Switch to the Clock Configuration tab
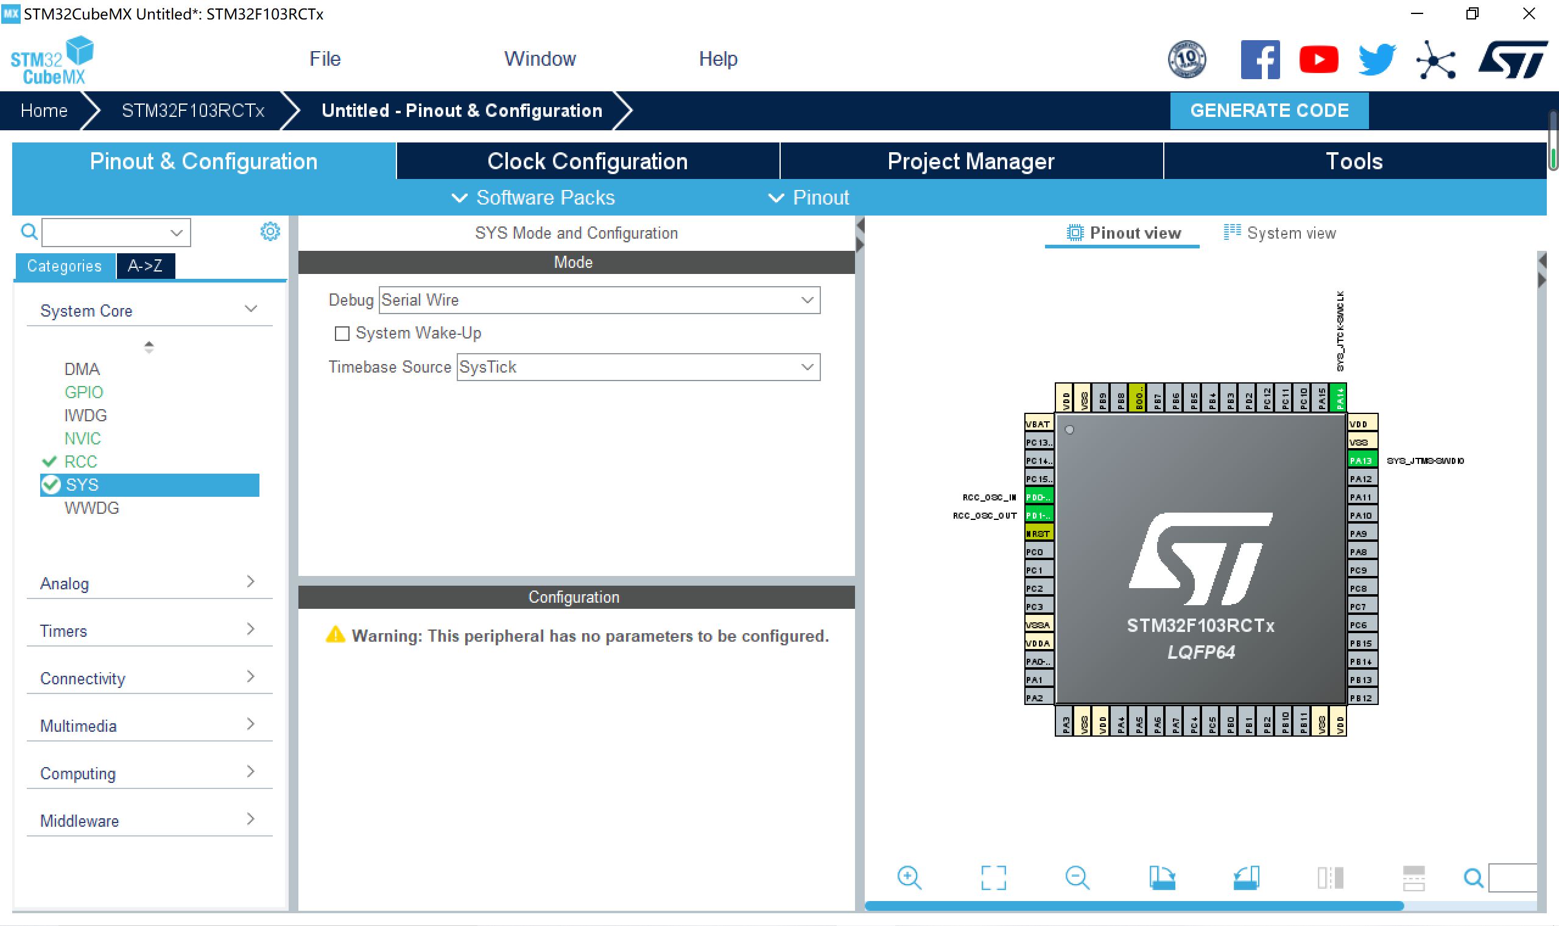This screenshot has height=926, width=1559. (587, 160)
